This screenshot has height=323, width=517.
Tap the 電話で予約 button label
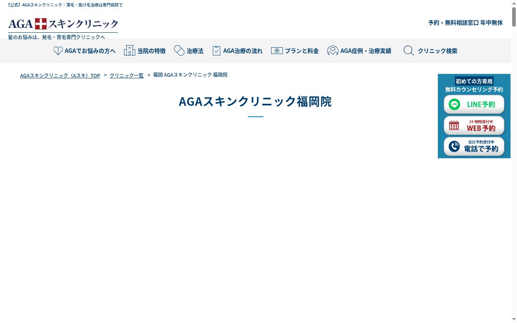481,149
